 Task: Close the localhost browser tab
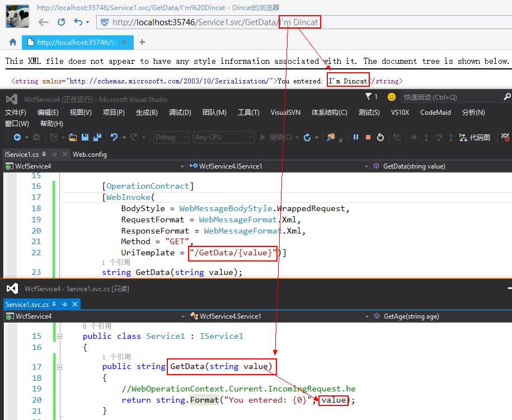coord(124,42)
